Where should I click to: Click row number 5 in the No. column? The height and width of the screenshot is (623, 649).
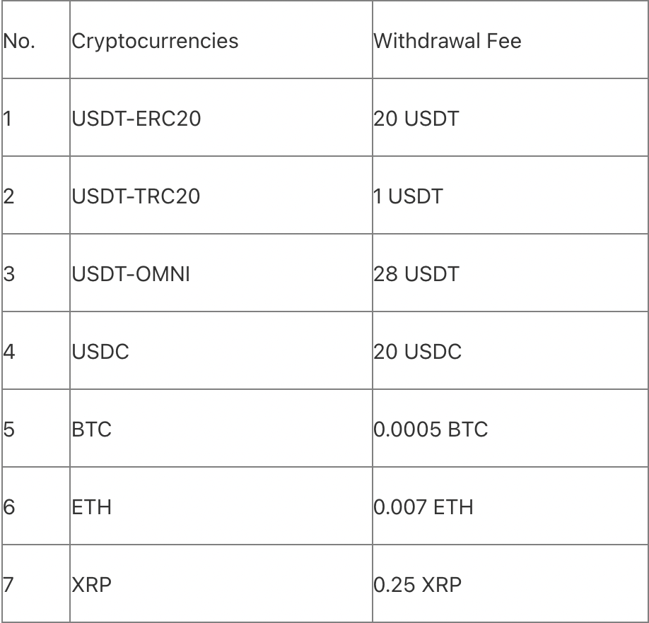tap(9, 429)
